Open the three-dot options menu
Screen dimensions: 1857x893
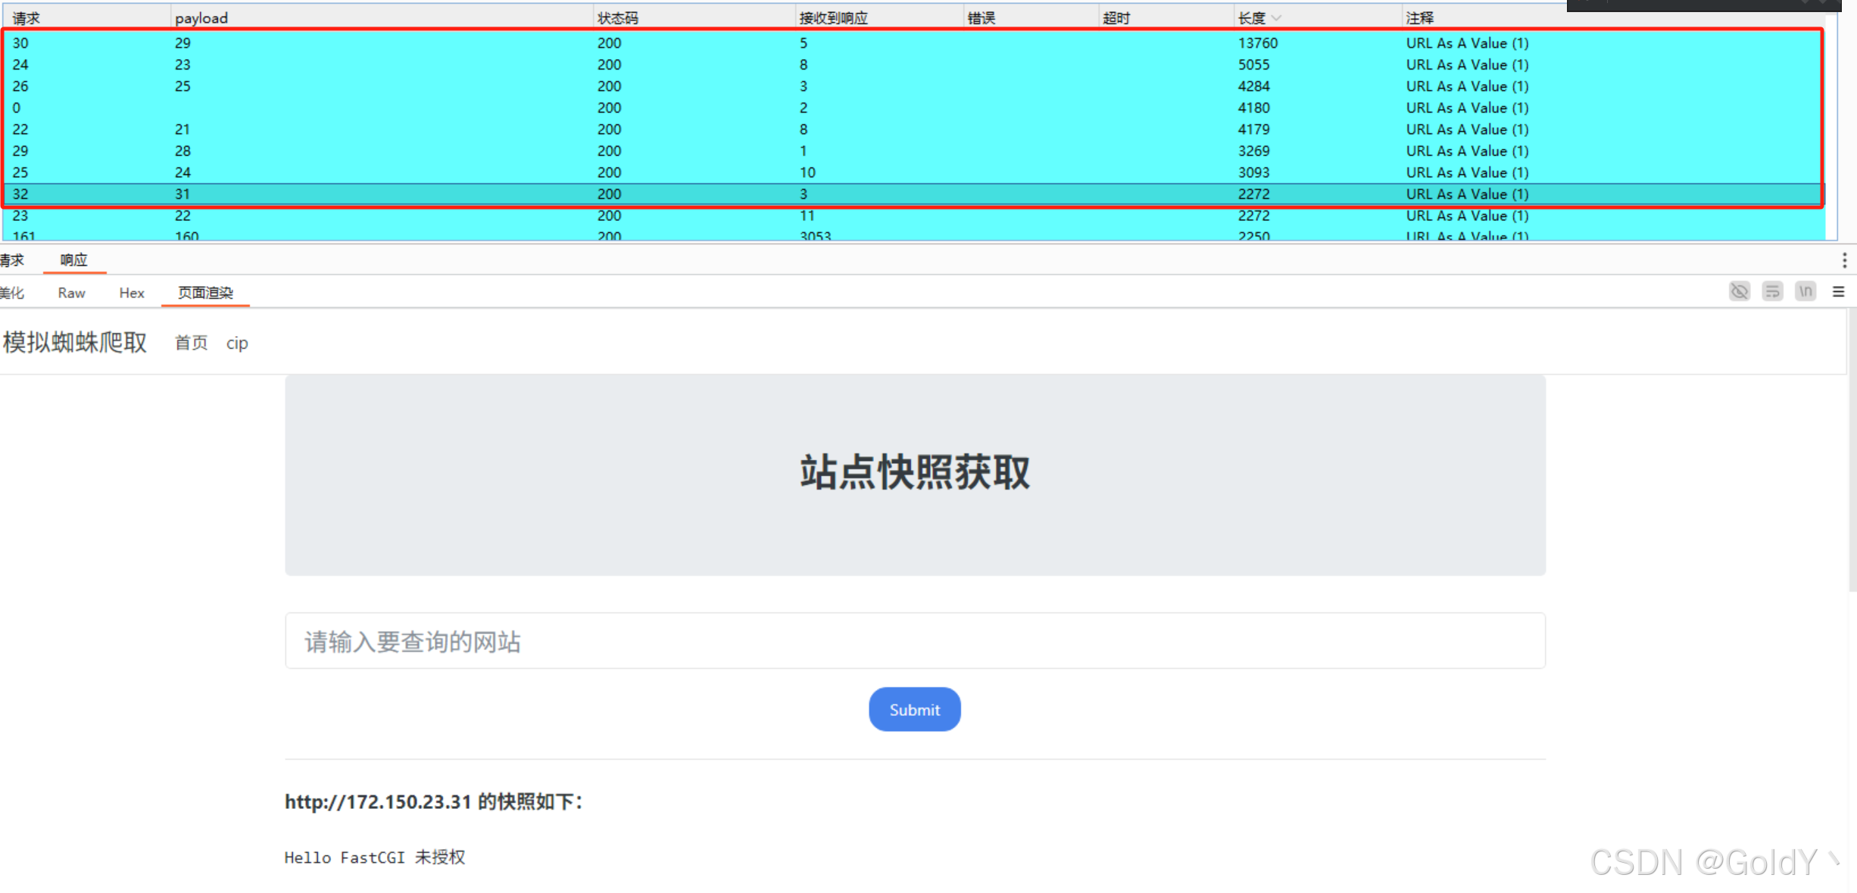tap(1844, 260)
